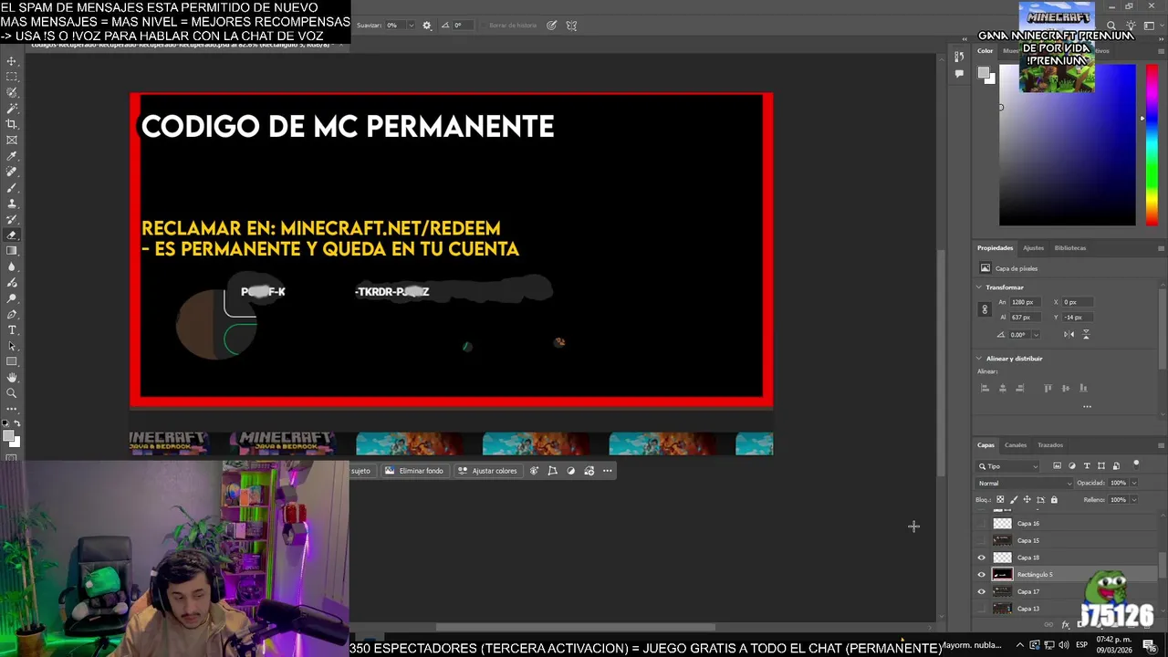Select the Crop tool

click(12, 124)
